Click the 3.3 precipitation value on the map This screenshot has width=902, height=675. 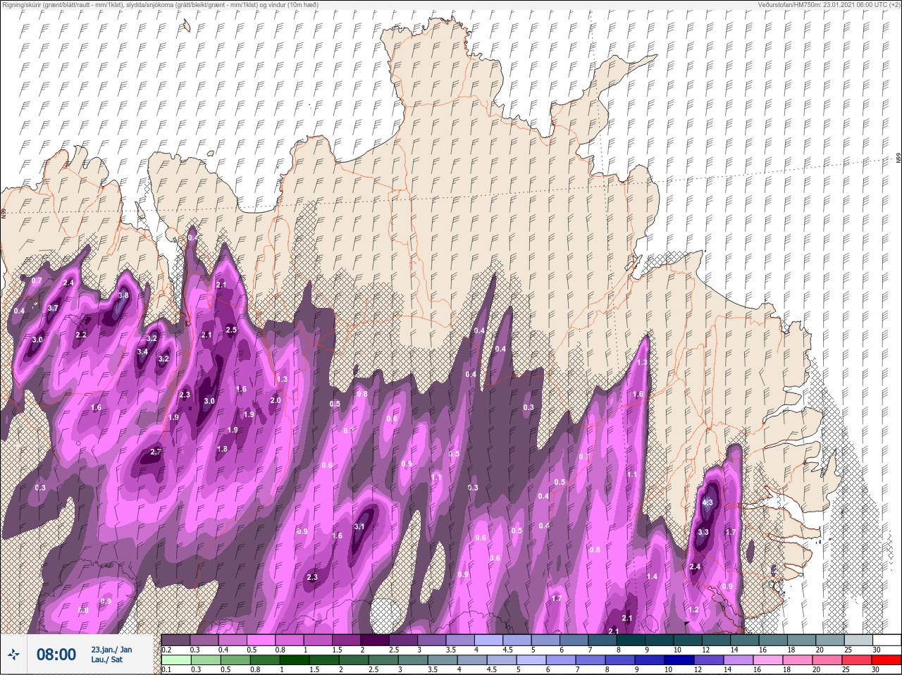coord(703,532)
